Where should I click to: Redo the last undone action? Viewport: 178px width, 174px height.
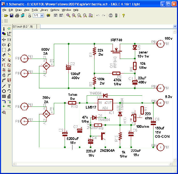[x=103, y=15]
